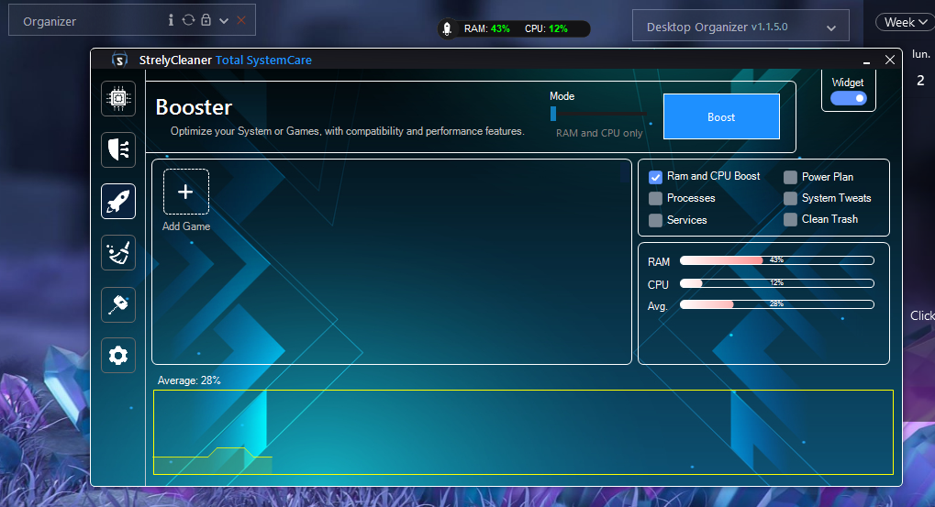Click the RAM usage bar at 43%
This screenshot has height=507, width=935.
(x=776, y=260)
